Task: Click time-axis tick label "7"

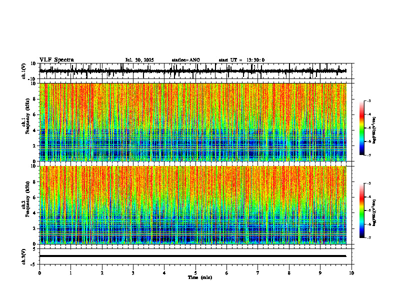Action: [x=258, y=273]
